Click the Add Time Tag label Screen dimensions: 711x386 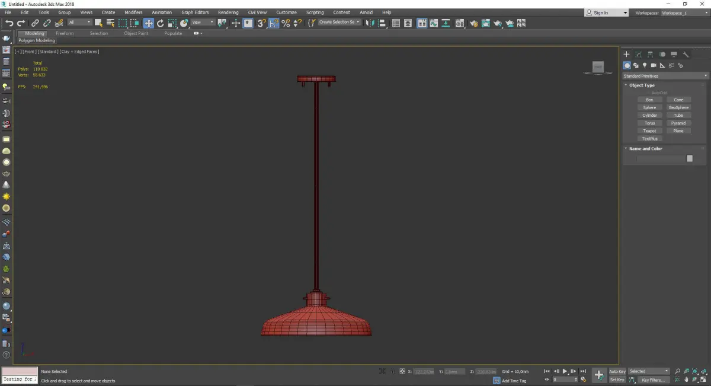[x=514, y=381]
